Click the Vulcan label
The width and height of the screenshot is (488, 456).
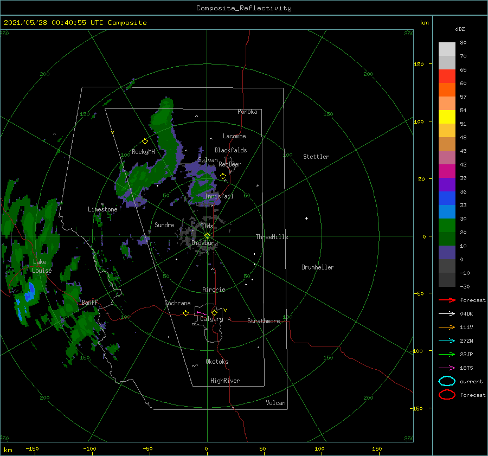point(275,403)
